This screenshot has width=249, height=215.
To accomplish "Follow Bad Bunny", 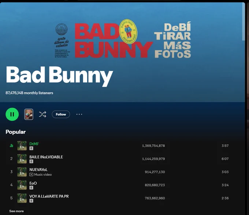I will click(x=61, y=114).
